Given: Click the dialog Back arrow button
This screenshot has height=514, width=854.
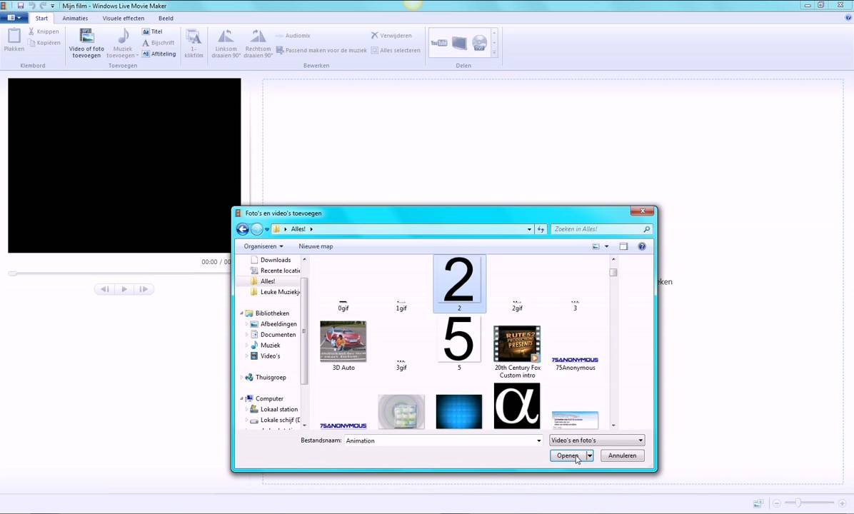Looking at the screenshot, I should [x=242, y=229].
